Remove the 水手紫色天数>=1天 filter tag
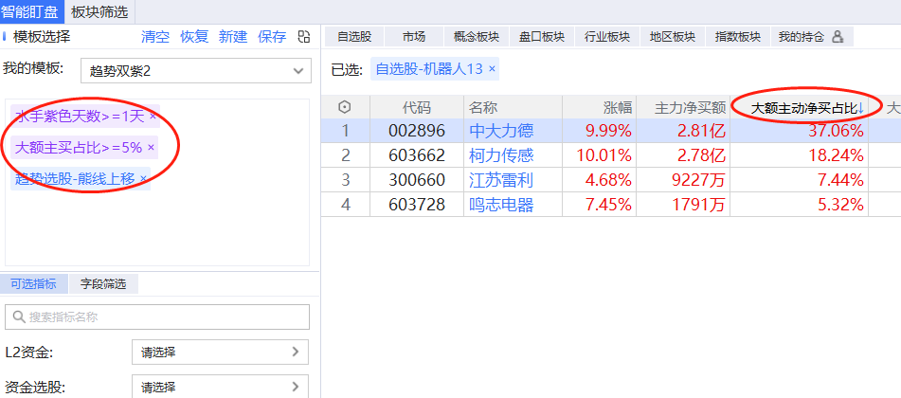 pos(153,117)
